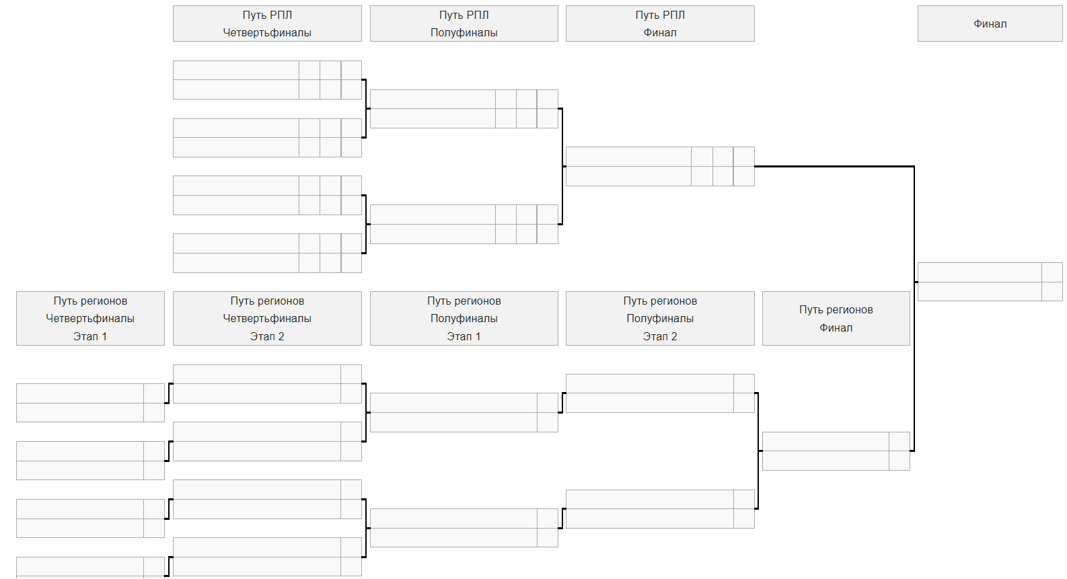Image resolution: width=1067 pixels, height=579 pixels.
Task: Click first team row of the grand Final match
Action: (x=980, y=272)
